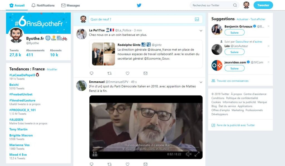Click the search magnifier icon
Image resolution: width=285 pixels, height=166 pixels.
tap(235, 5)
